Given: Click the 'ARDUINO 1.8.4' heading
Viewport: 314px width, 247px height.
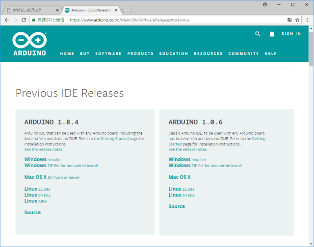Looking at the screenshot, I should (52, 122).
